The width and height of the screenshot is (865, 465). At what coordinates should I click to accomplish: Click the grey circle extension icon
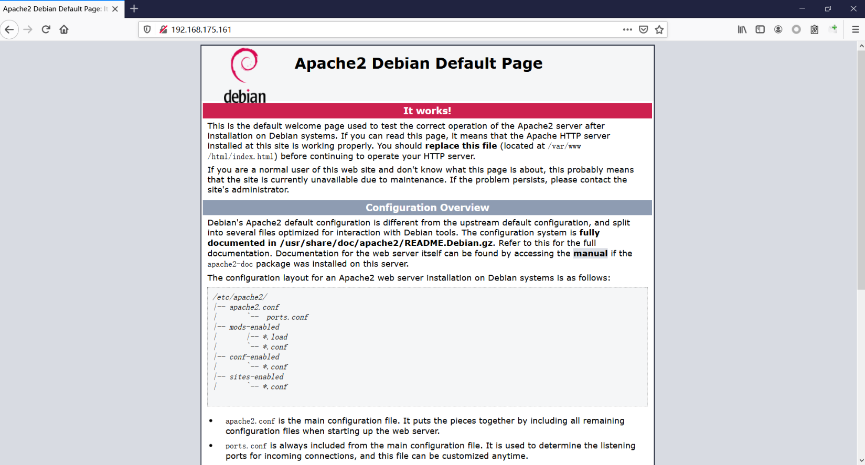796,29
